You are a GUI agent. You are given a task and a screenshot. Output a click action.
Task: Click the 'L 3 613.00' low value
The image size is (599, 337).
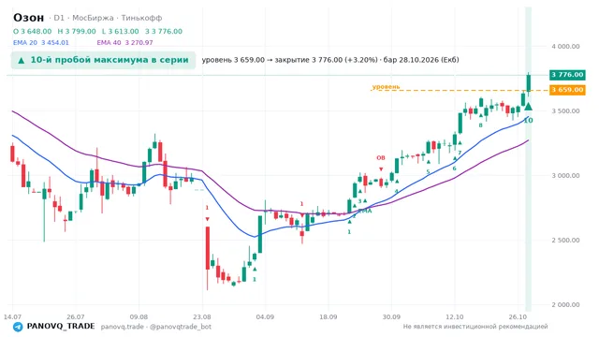[x=121, y=31]
